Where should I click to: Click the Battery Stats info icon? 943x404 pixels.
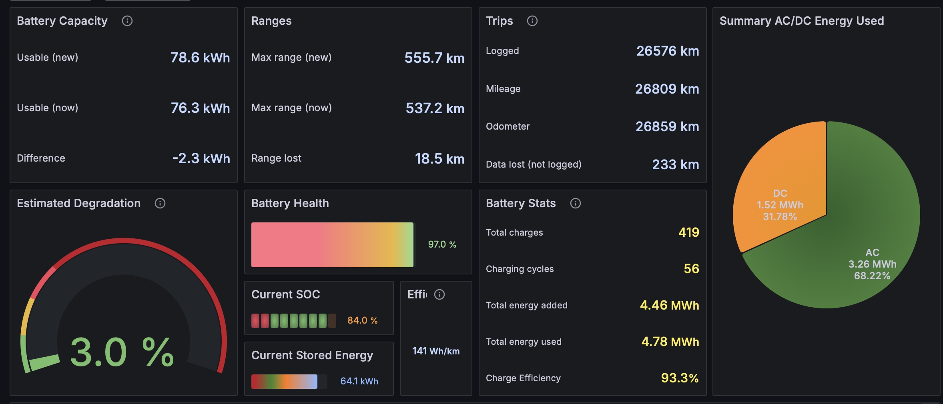(x=576, y=203)
